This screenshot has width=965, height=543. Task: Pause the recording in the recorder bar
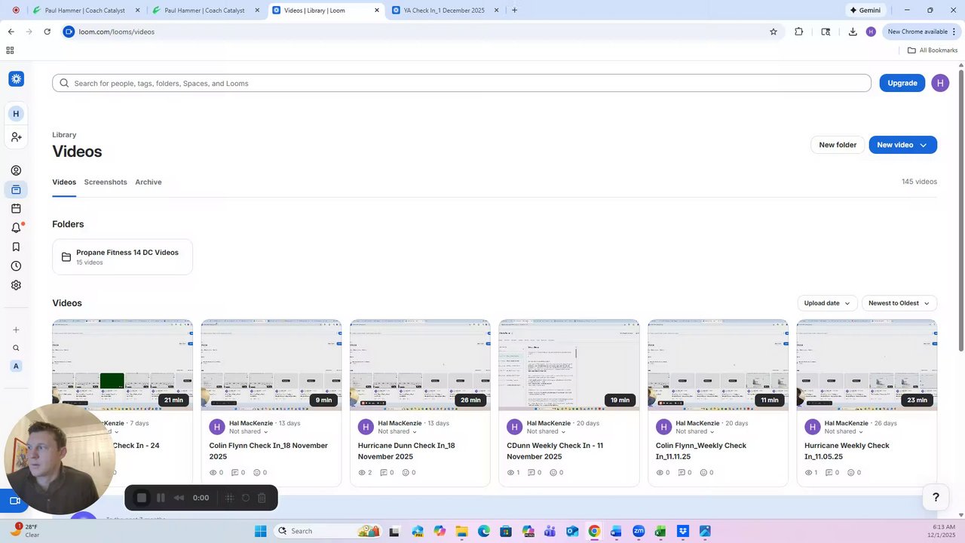pyautogui.click(x=161, y=498)
